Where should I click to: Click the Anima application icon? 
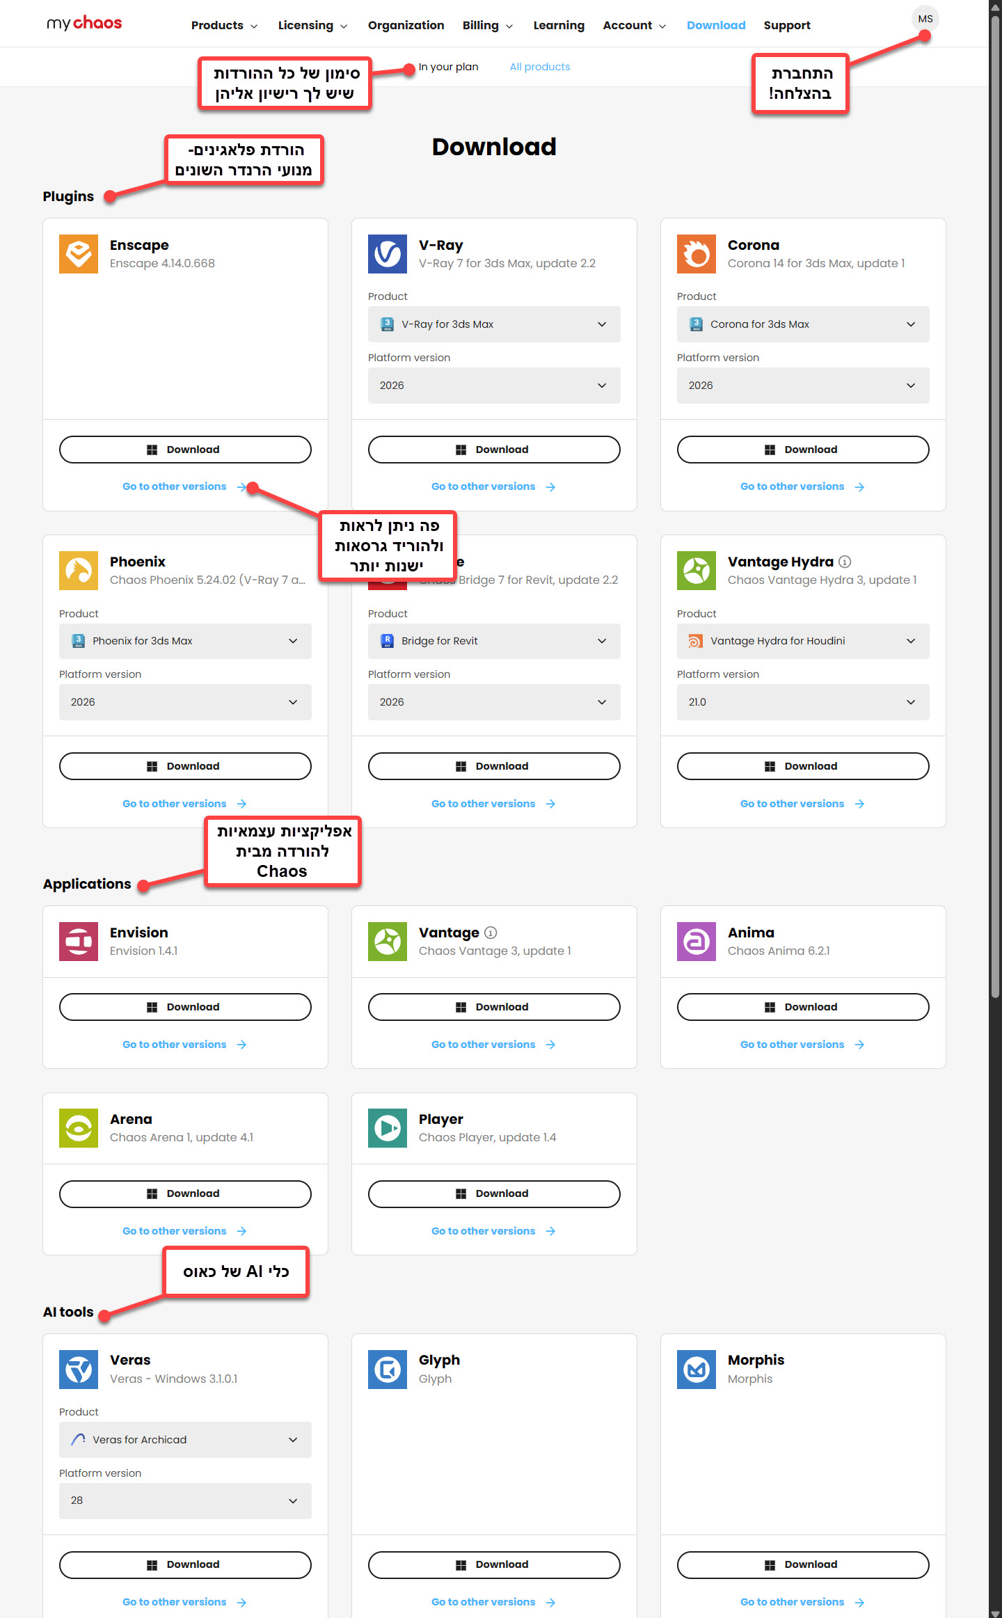pos(696,942)
